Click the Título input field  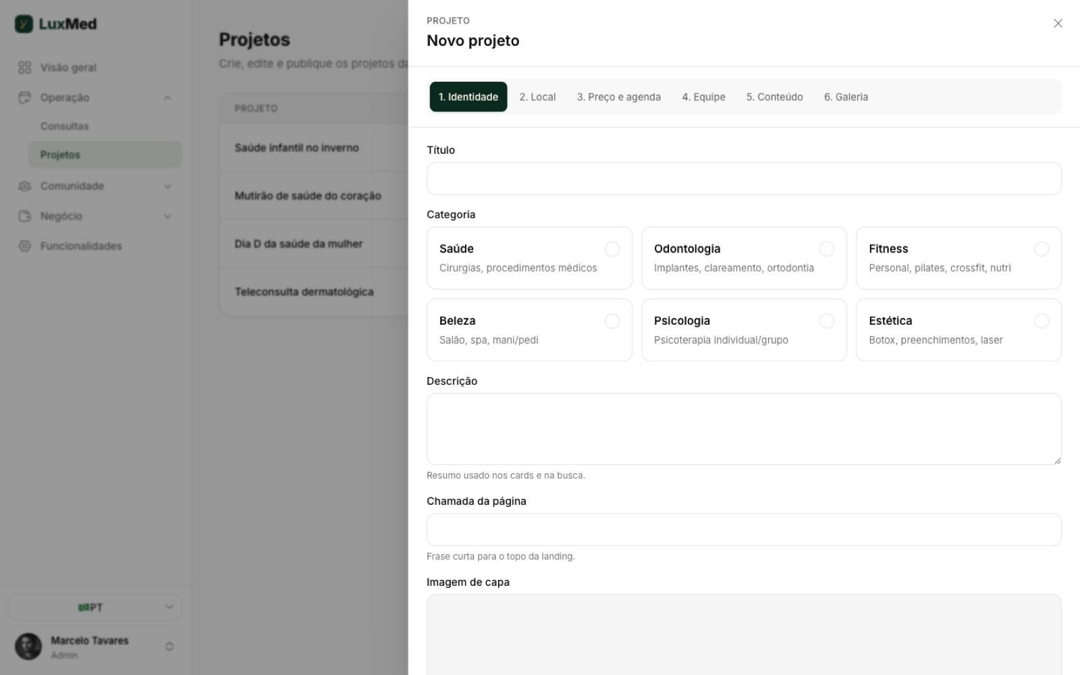coord(744,179)
